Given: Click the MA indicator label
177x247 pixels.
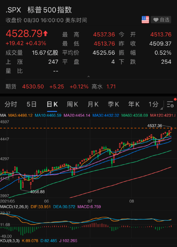Looking at the screenshot, I should [3, 115].
